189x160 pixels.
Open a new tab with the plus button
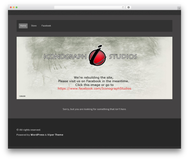pyautogui.click(x=179, y=8)
